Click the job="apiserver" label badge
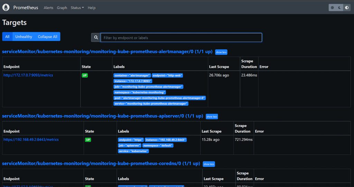Viewport: 354px width, 187px height. tap(130, 145)
